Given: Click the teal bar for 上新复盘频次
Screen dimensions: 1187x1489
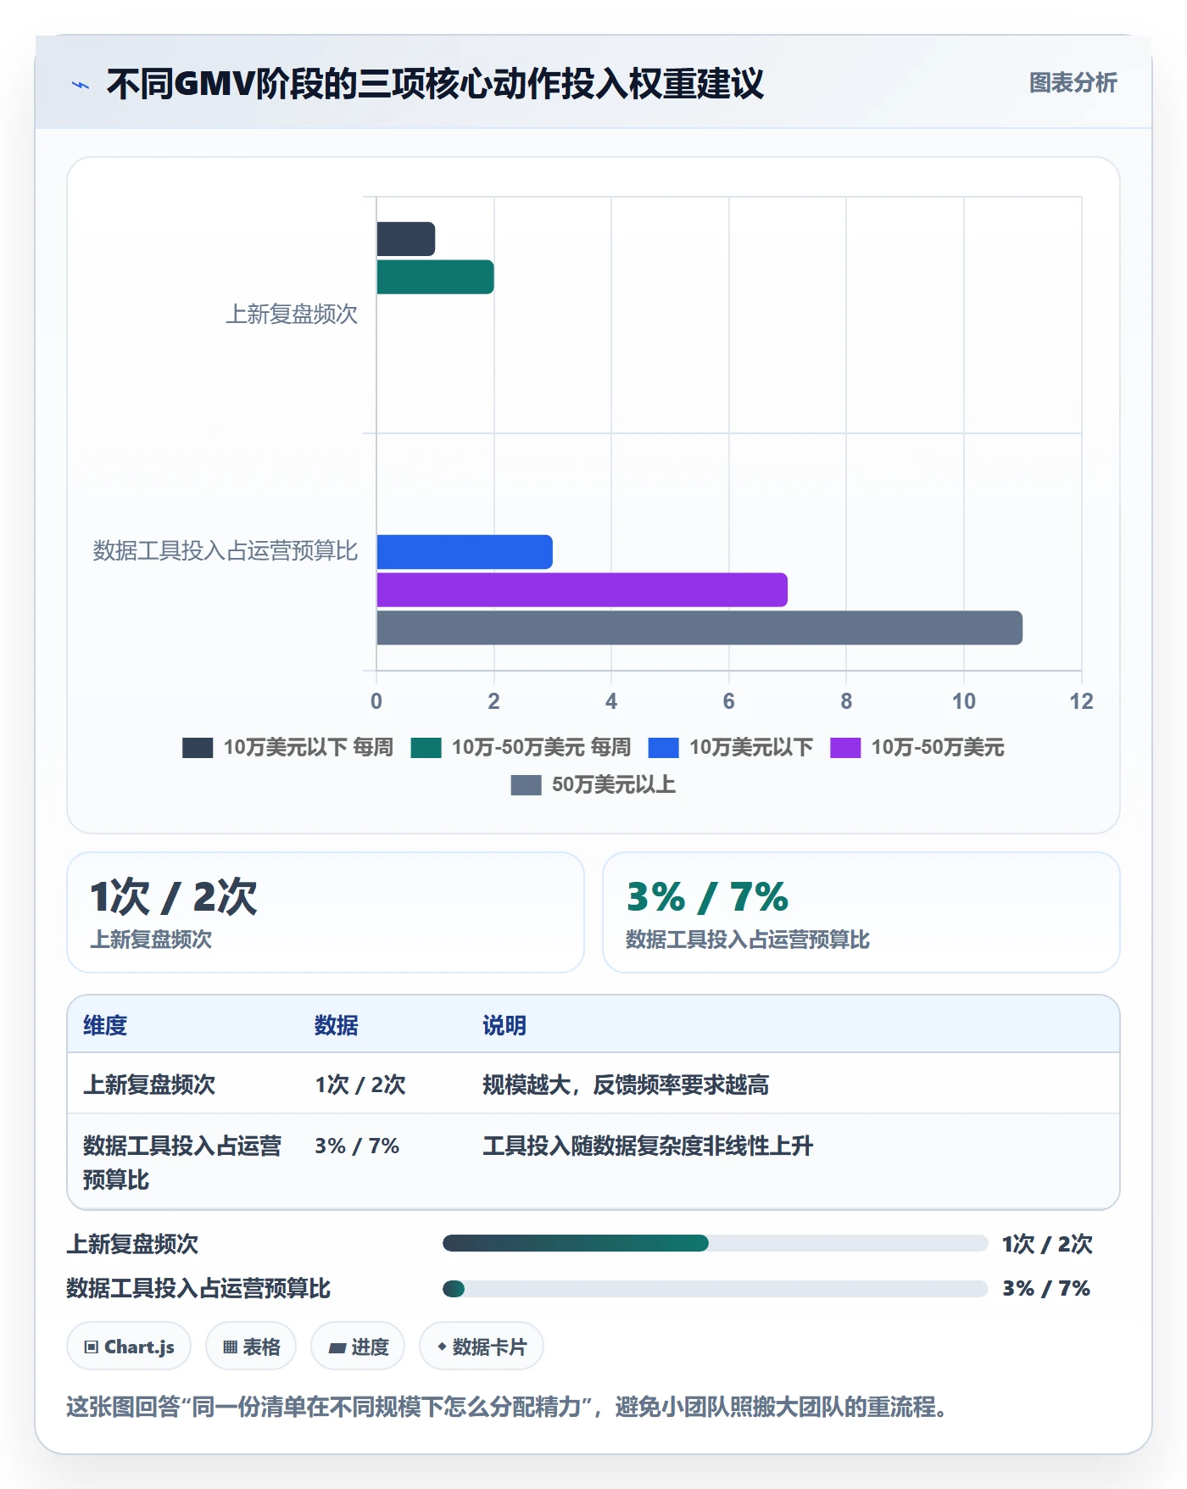Looking at the screenshot, I should [x=435, y=277].
